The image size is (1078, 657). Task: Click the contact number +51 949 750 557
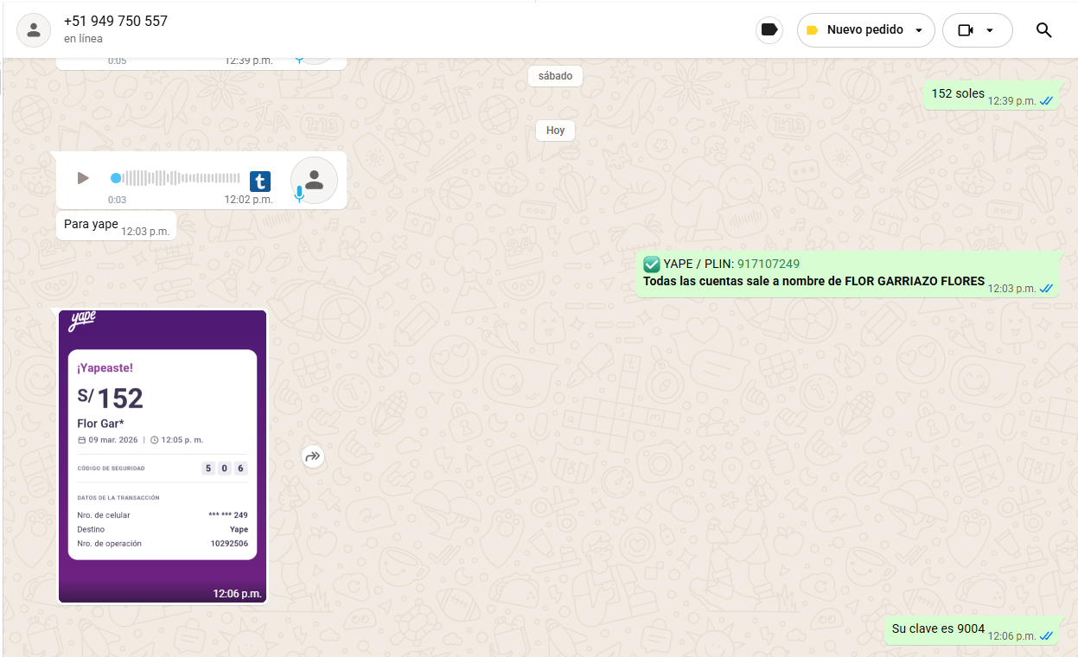click(x=116, y=22)
